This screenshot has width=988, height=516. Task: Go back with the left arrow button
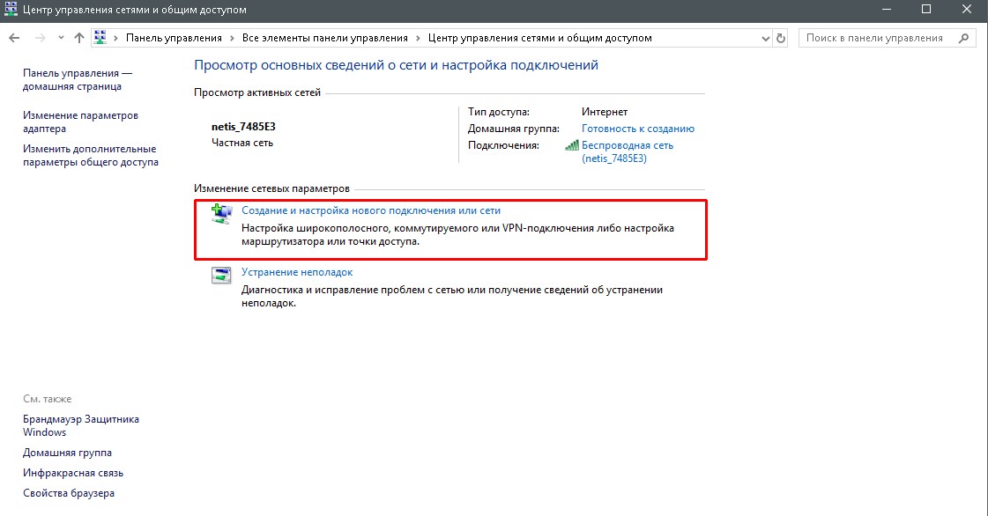[14, 39]
